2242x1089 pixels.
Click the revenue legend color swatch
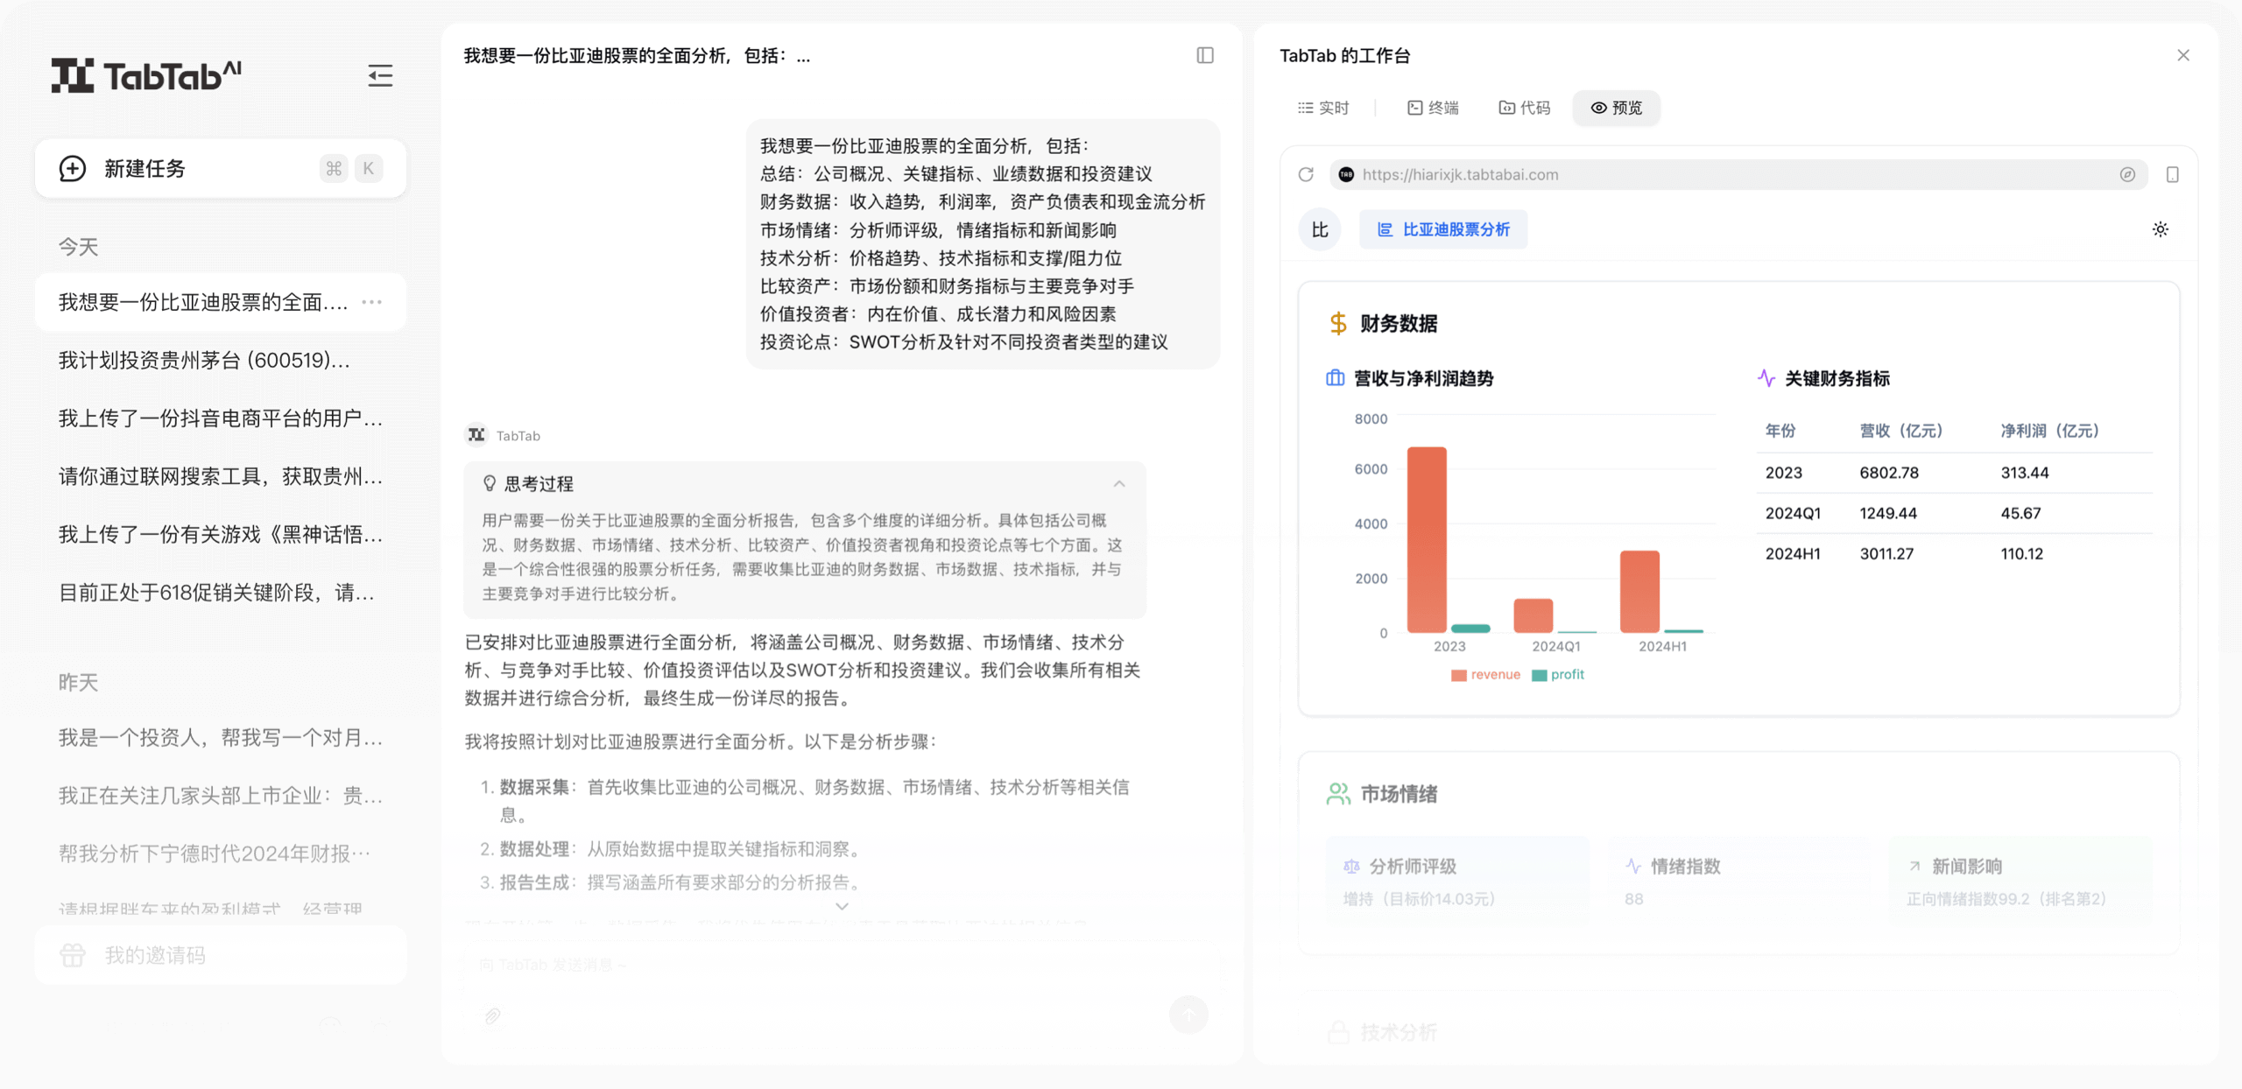click(1458, 675)
